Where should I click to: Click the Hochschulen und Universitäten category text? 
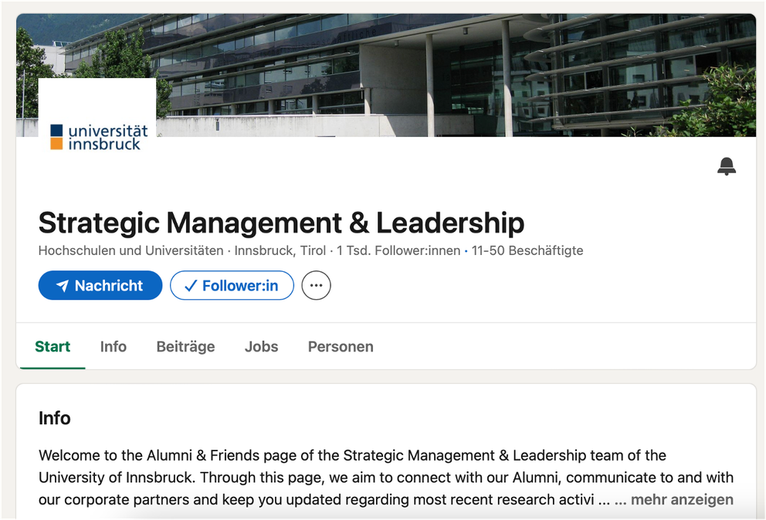point(130,250)
